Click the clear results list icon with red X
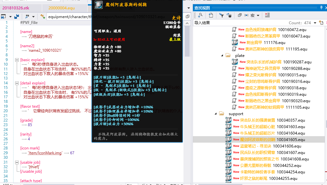This screenshot has height=185, width=327. (x=267, y=15)
